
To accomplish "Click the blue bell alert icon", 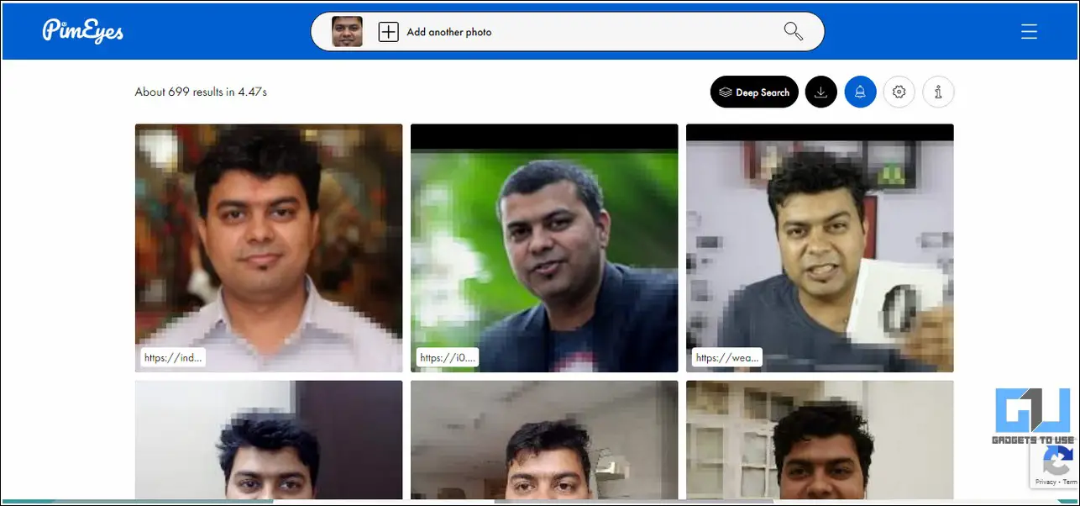I will click(860, 92).
